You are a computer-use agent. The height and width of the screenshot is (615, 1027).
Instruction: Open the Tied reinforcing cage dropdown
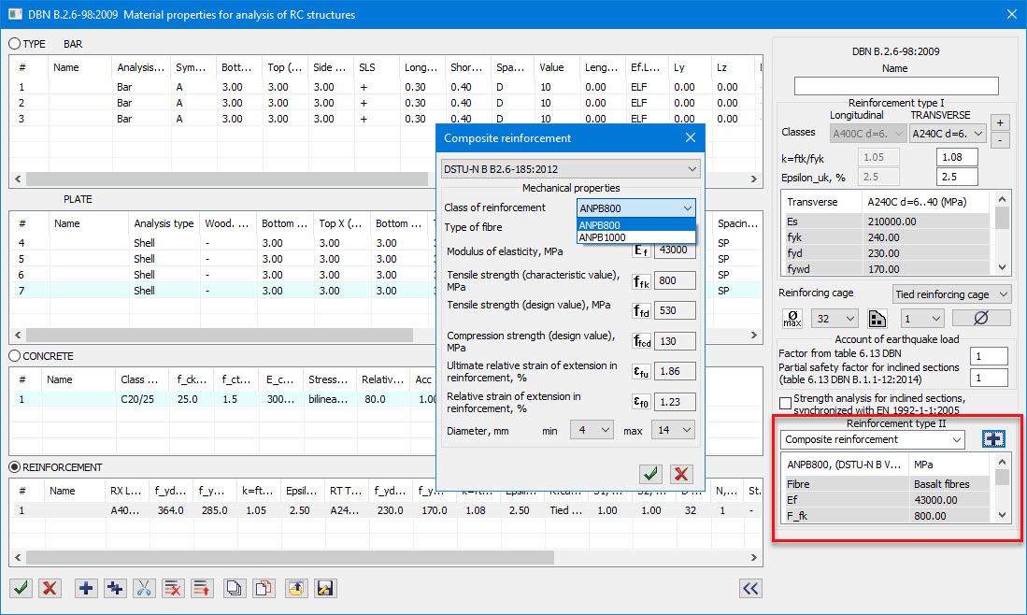coord(952,294)
